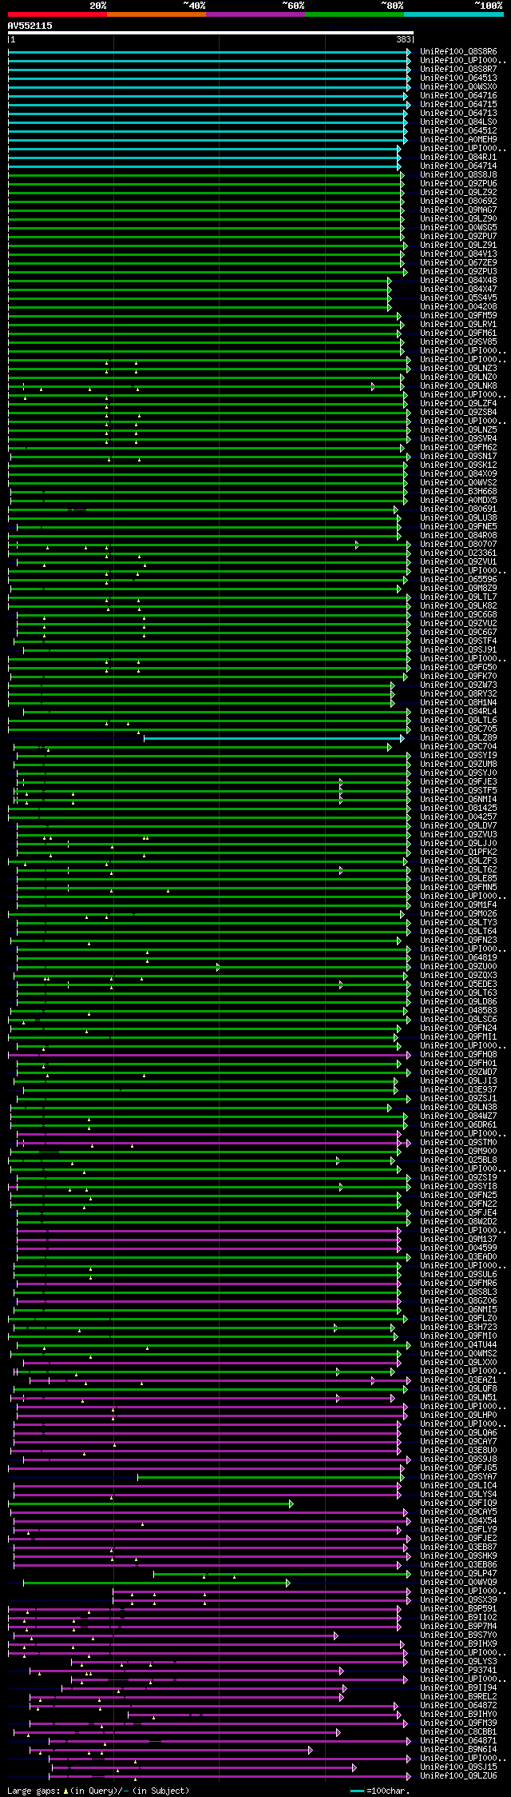Select the label UniRef100_Q9FIQ9
The height and width of the screenshot is (1797, 511).
pyautogui.click(x=458, y=1503)
